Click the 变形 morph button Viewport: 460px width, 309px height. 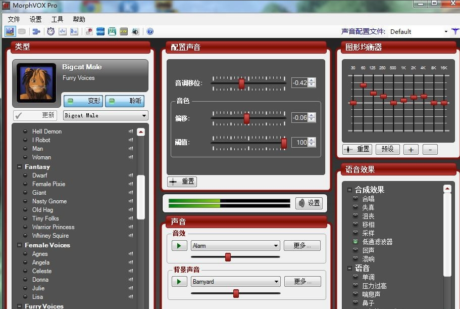83,101
